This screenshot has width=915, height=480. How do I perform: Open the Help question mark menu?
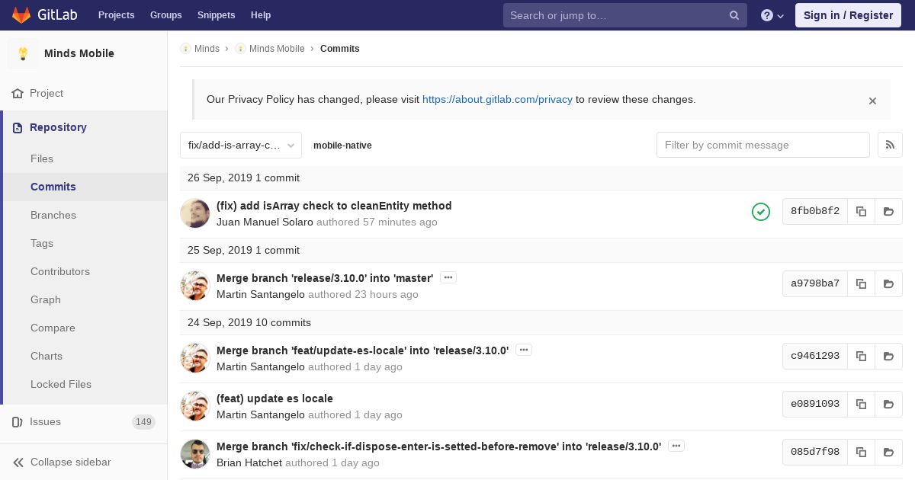click(772, 15)
